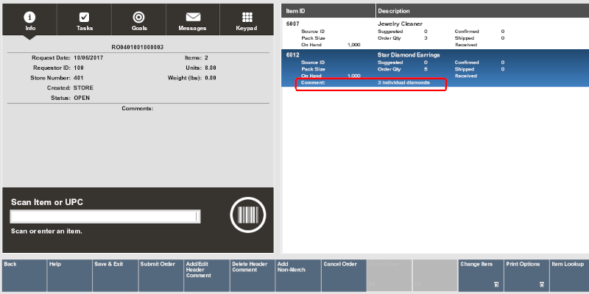The image size is (589, 294).
Task: Click On Hand 1,000 for item 6007
Action: [354, 45]
